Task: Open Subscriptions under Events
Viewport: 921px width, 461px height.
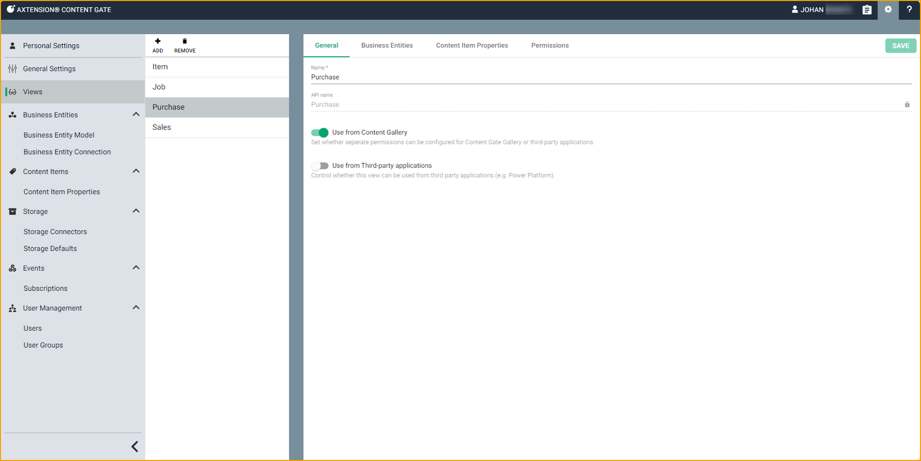Action: (45, 288)
